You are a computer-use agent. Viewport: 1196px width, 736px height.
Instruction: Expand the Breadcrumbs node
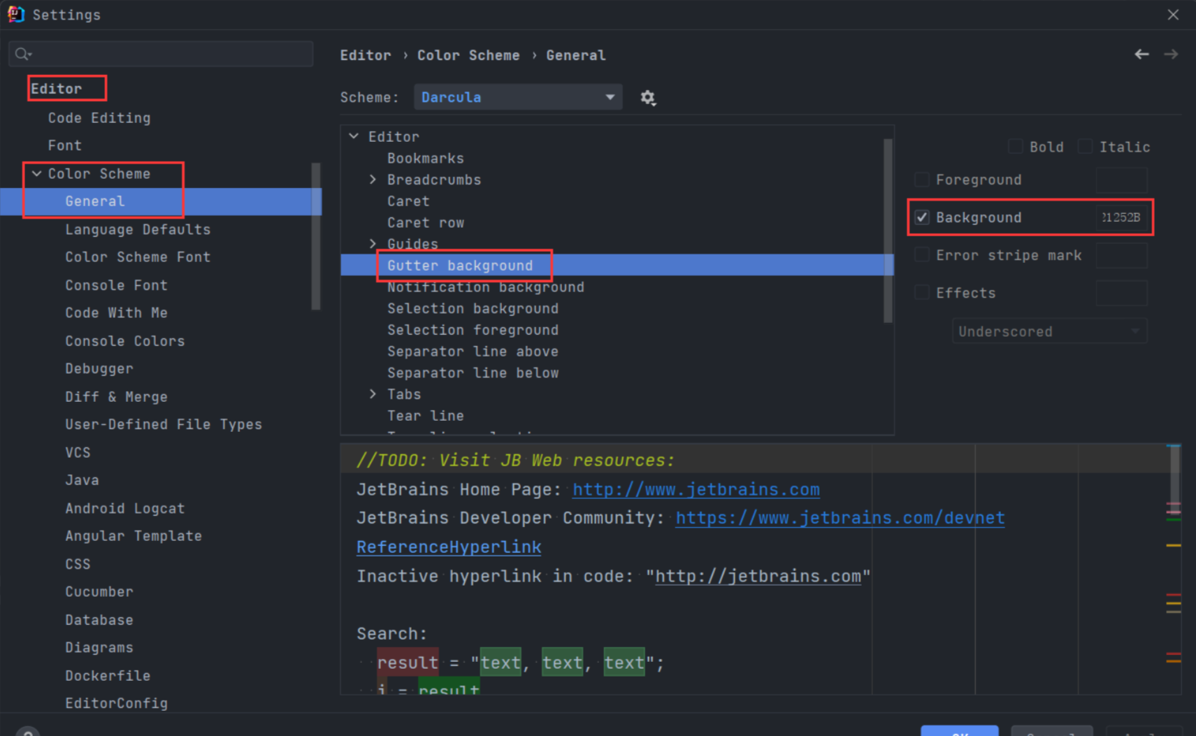[x=373, y=180]
